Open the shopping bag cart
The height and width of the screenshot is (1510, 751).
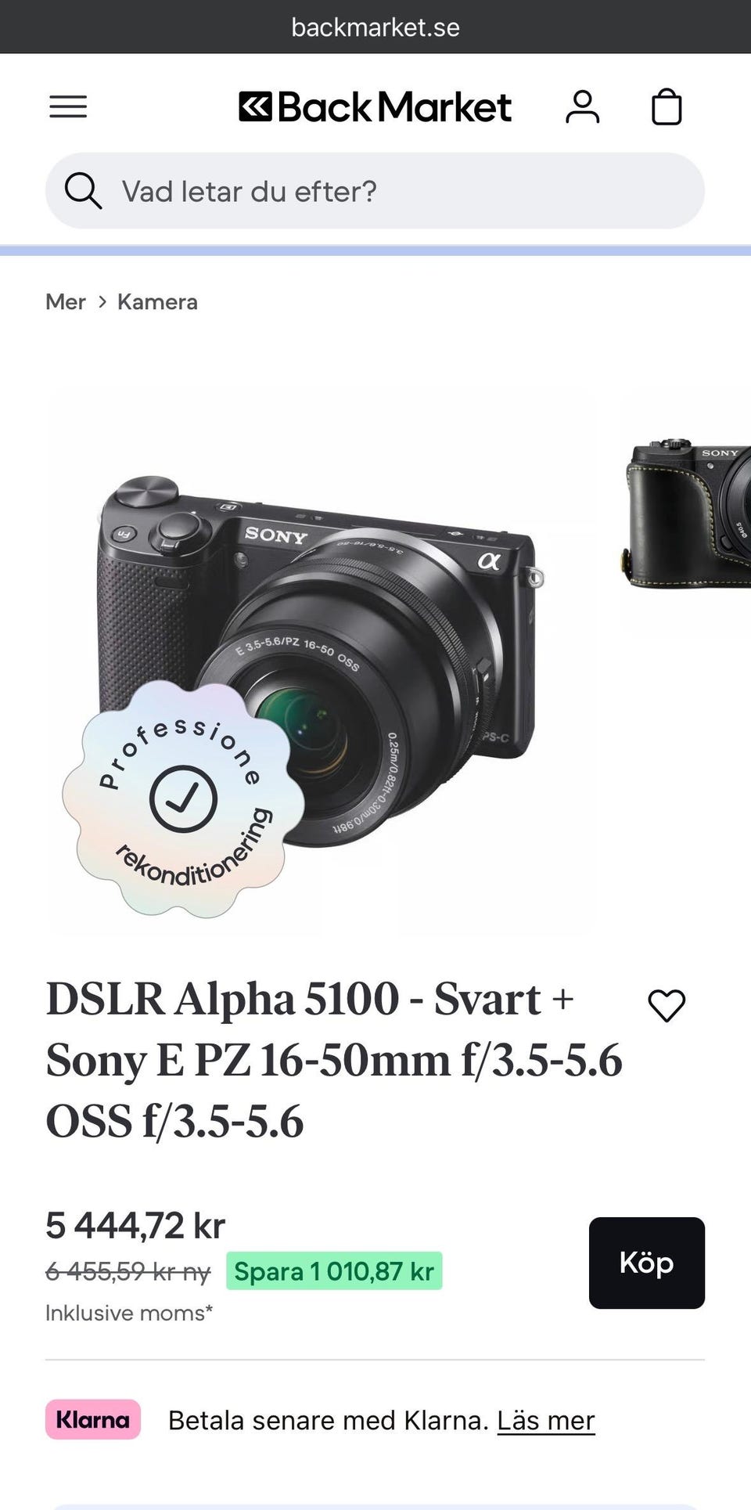point(667,106)
